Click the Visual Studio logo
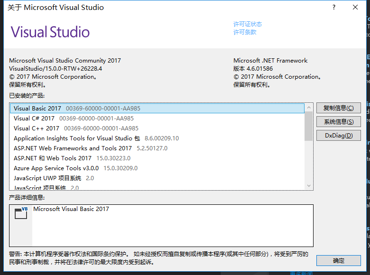The image size is (370, 275). pos(50,32)
